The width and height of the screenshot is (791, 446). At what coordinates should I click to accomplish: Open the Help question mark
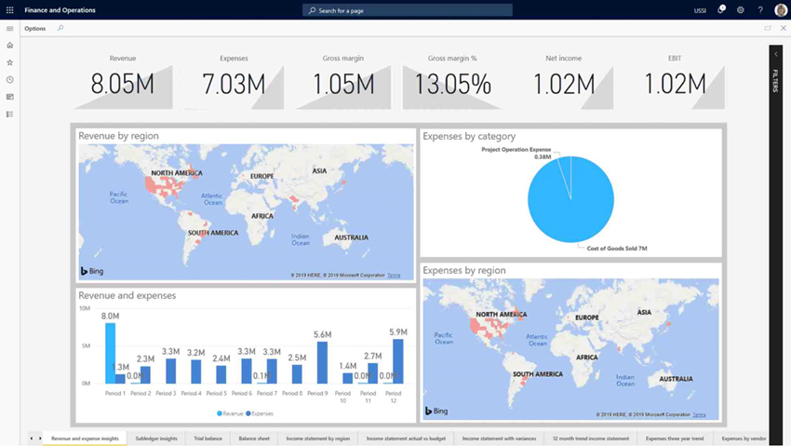tap(760, 10)
